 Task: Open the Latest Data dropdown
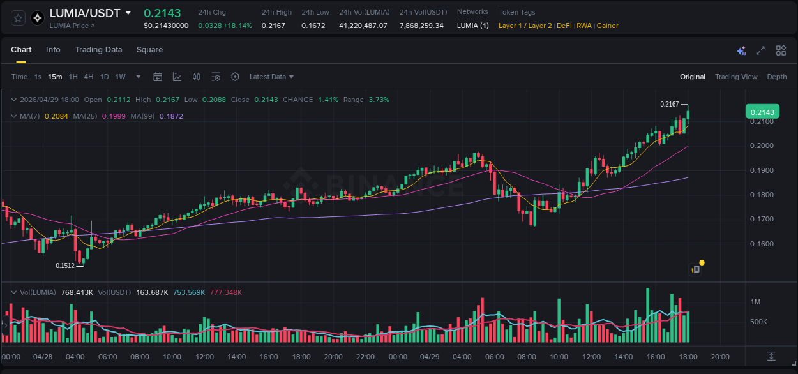[x=271, y=77]
